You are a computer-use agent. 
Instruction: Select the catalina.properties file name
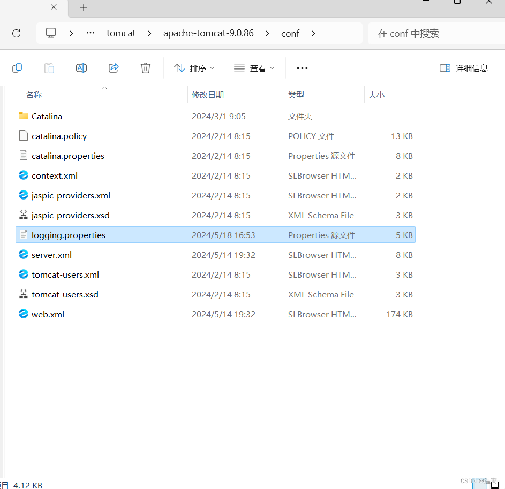[x=68, y=156]
